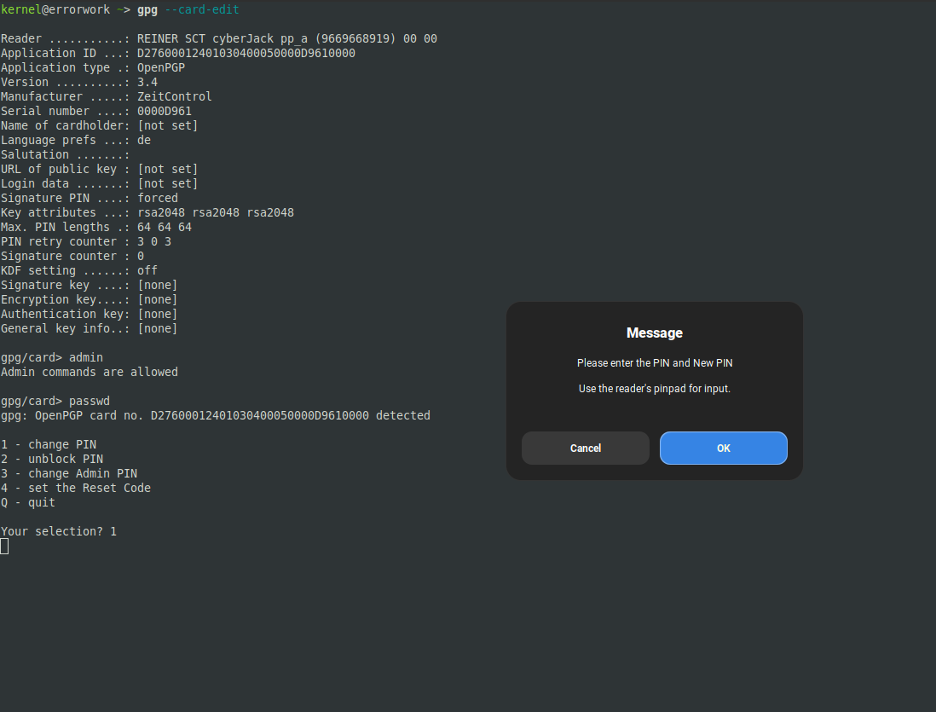Image resolution: width=936 pixels, height=712 pixels.
Task: Click the 'gpg/card> admin' prompt line
Action: pos(52,358)
